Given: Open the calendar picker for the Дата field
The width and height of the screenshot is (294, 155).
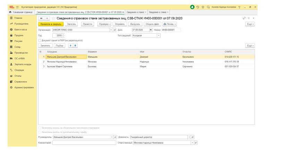Looking at the screenshot, I should click(151, 30).
